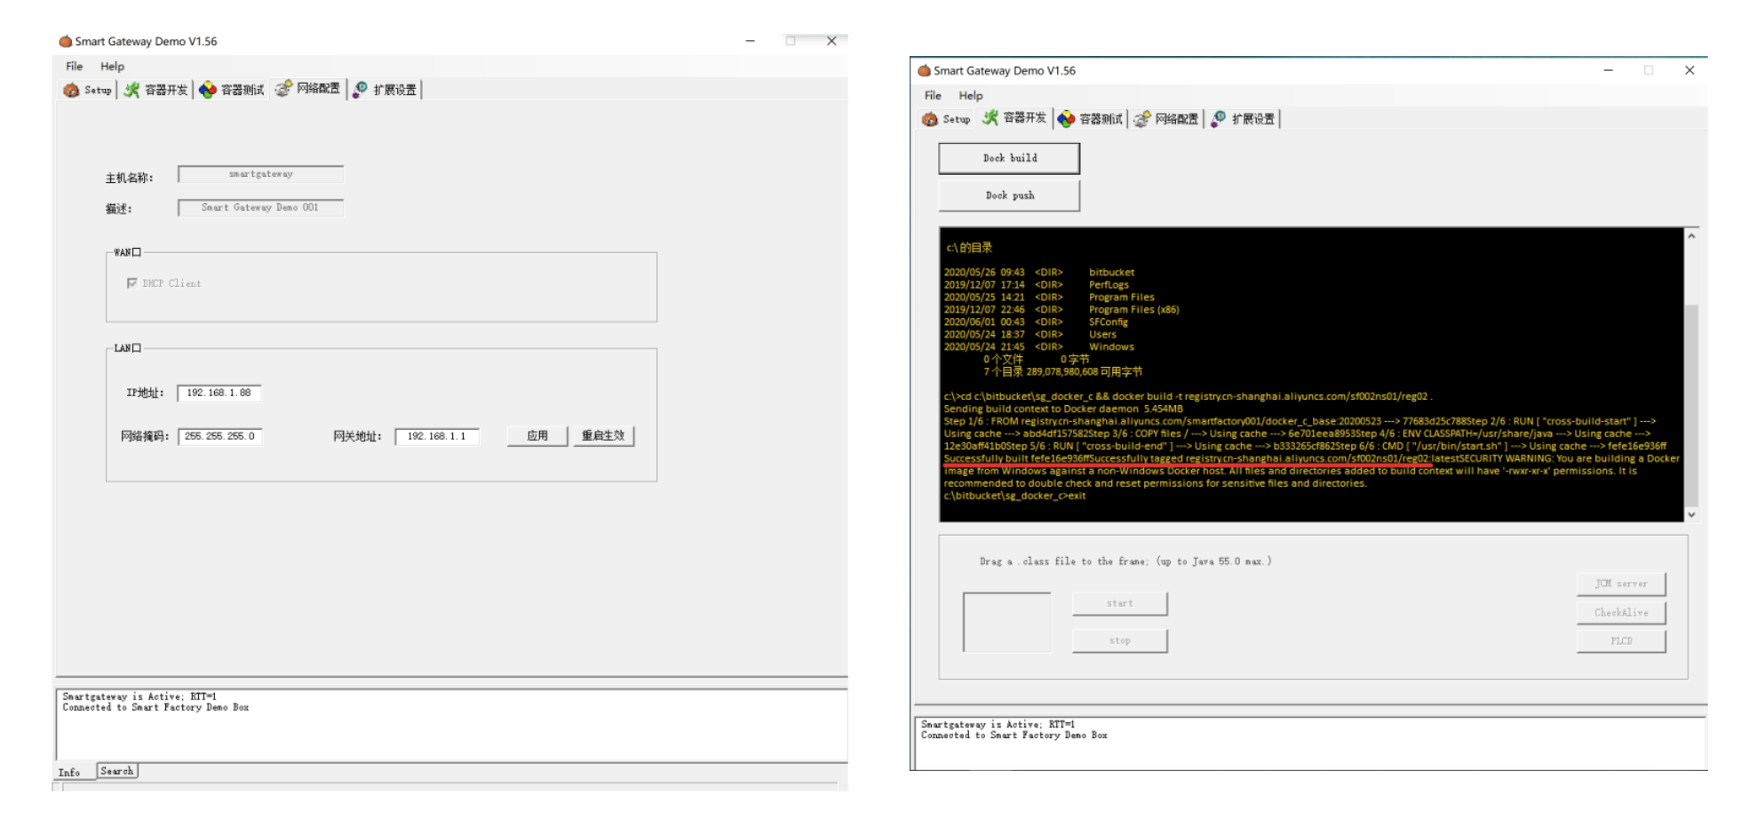1757x835 pixels.
Task: Click the start button
Action: pos(1119,604)
